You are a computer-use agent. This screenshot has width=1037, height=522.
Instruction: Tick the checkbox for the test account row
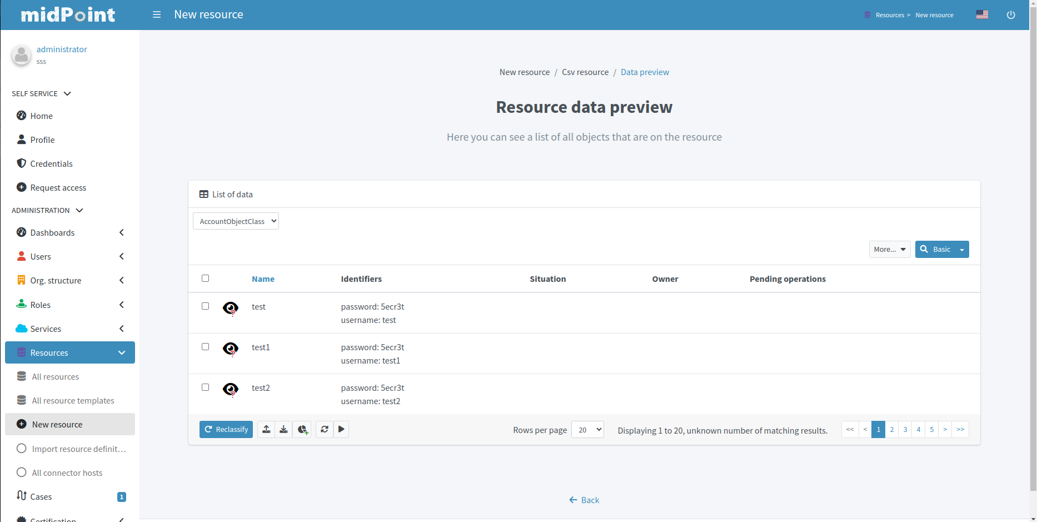(205, 306)
